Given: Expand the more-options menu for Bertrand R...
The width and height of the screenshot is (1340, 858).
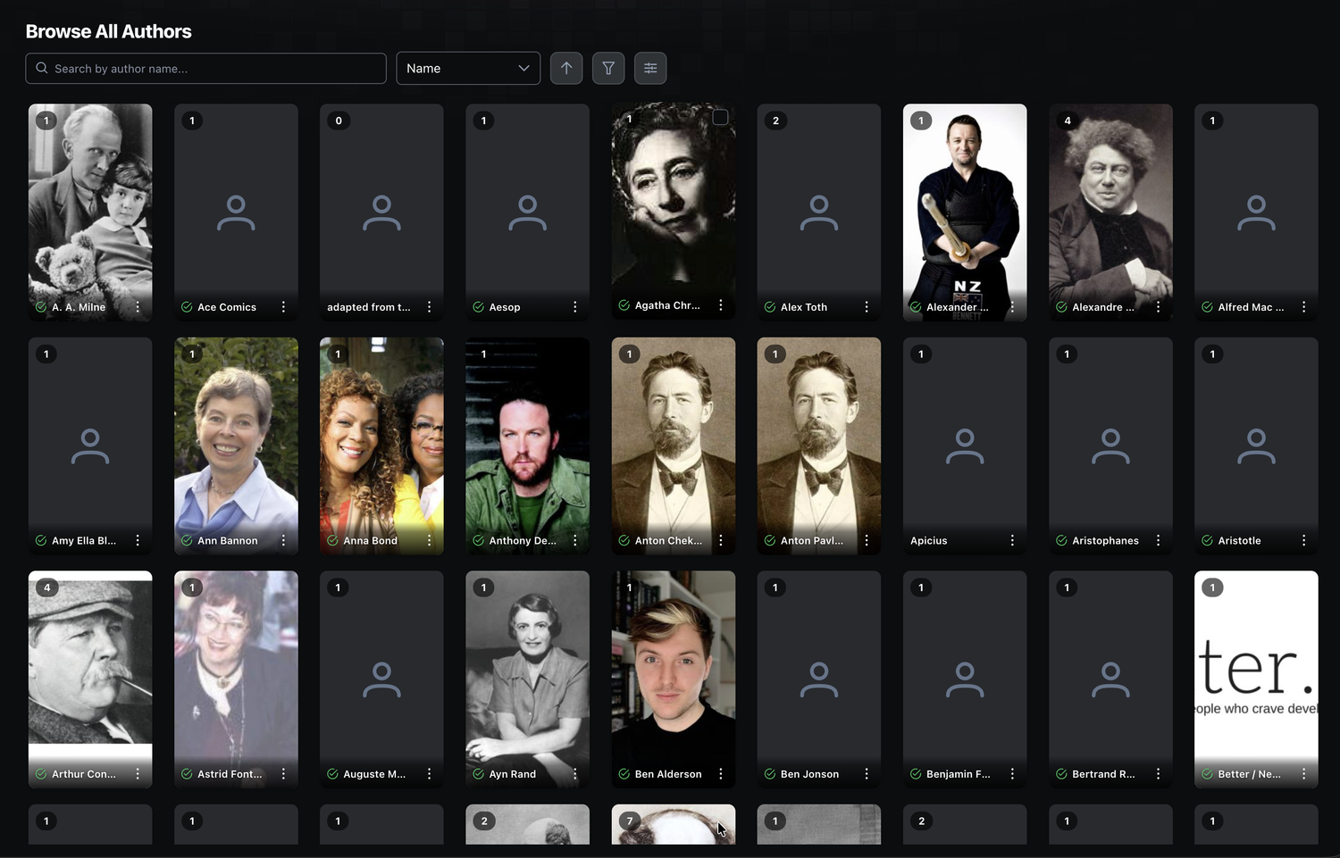Looking at the screenshot, I should [1158, 774].
